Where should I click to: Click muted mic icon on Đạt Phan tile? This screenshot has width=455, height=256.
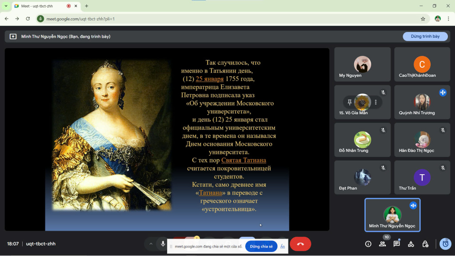[x=383, y=168]
